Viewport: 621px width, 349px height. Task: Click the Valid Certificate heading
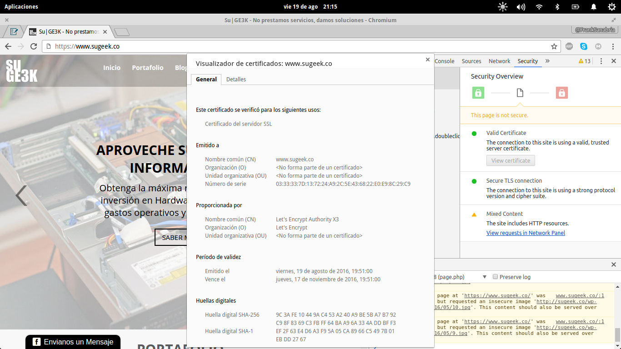pyautogui.click(x=506, y=133)
